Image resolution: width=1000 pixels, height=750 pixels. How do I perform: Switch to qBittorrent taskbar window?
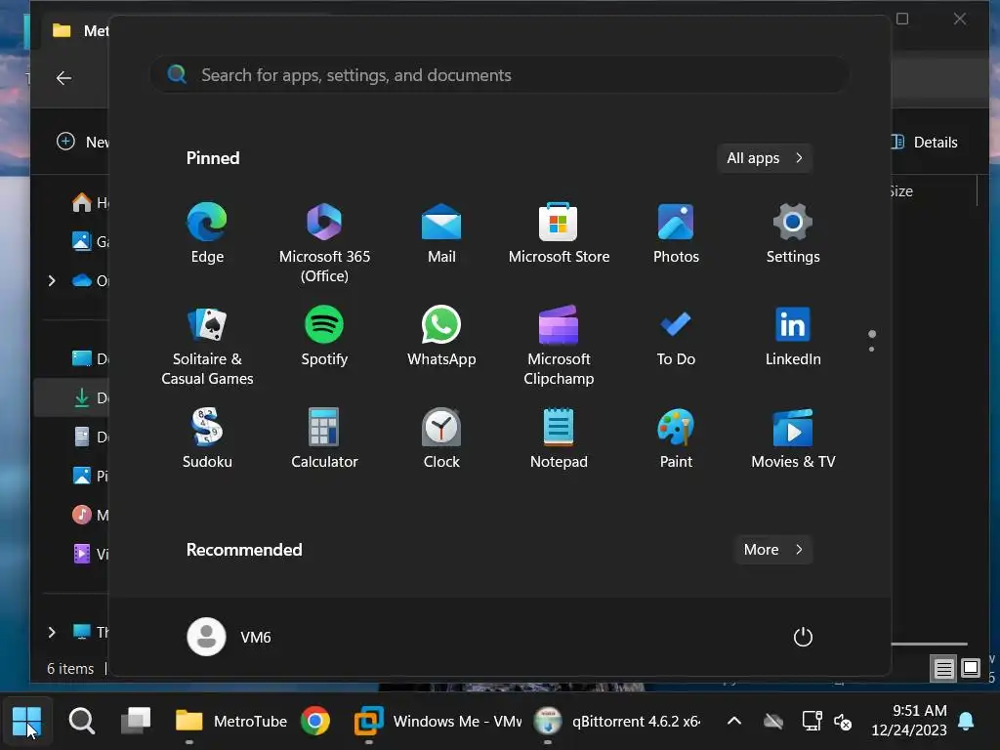(617, 722)
